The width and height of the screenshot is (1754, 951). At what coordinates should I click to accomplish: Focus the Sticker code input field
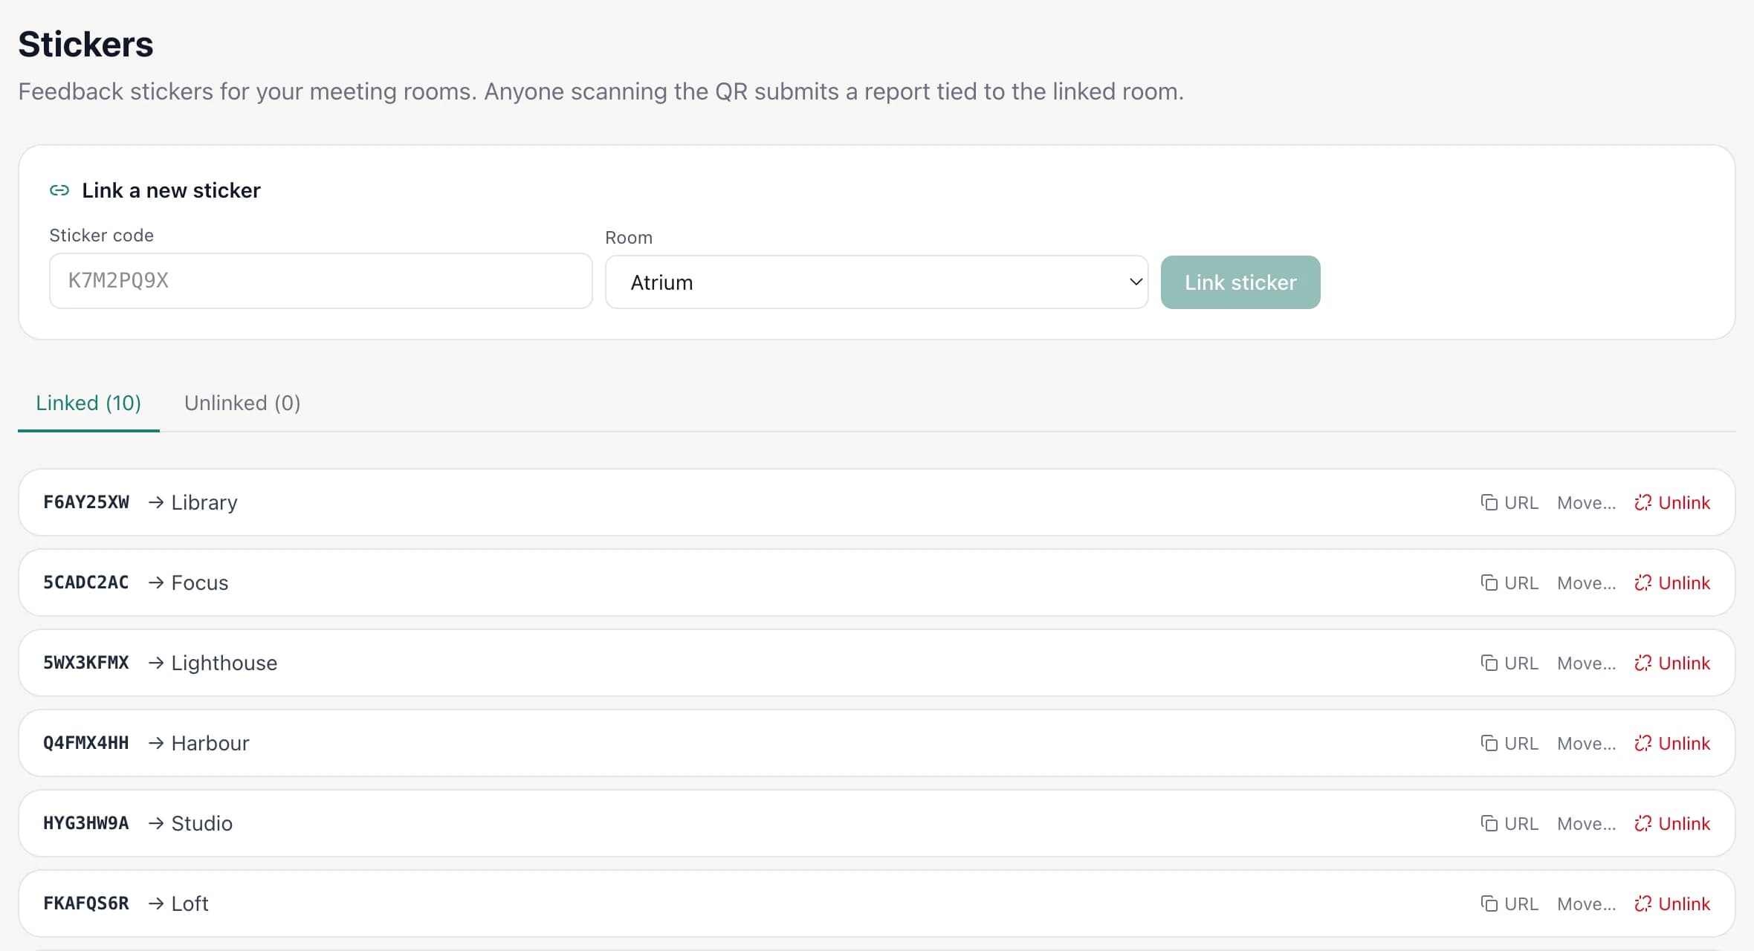click(x=321, y=281)
